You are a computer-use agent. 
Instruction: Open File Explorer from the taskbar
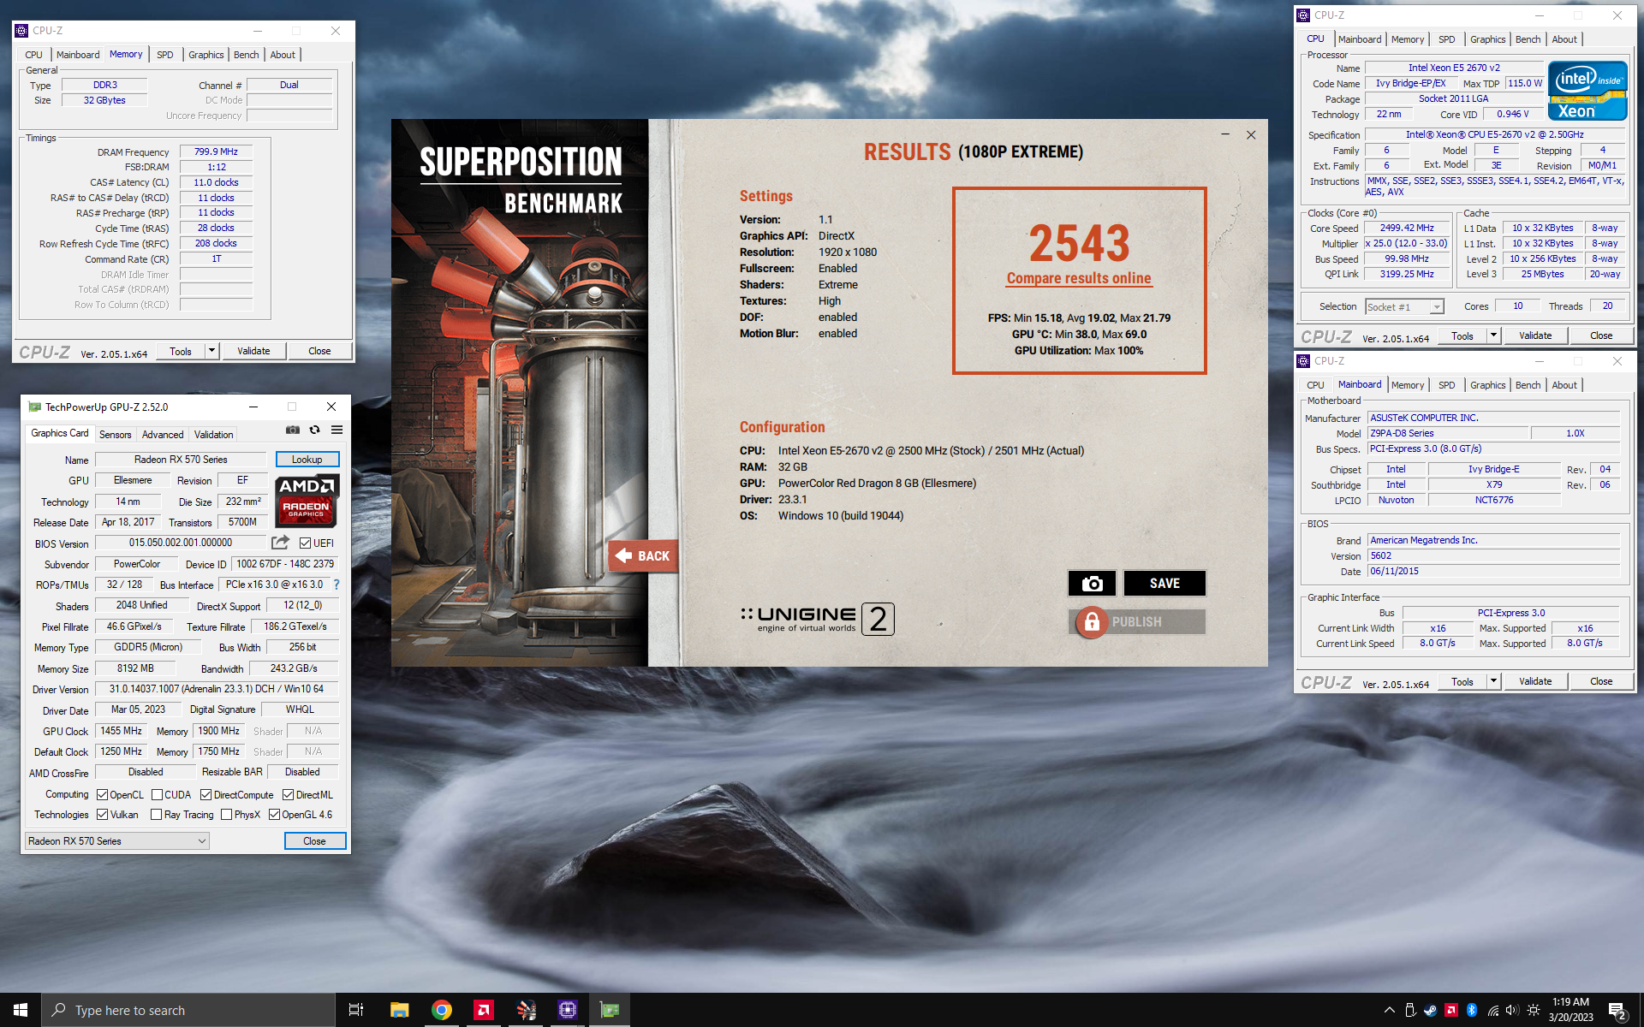pyautogui.click(x=399, y=1010)
